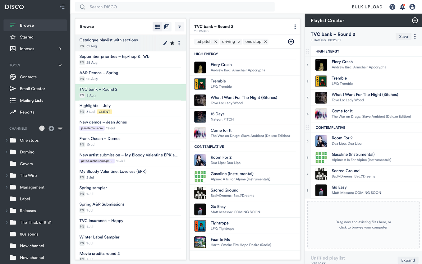
Task: Collapse the Tools section chevron
Action: (60, 65)
